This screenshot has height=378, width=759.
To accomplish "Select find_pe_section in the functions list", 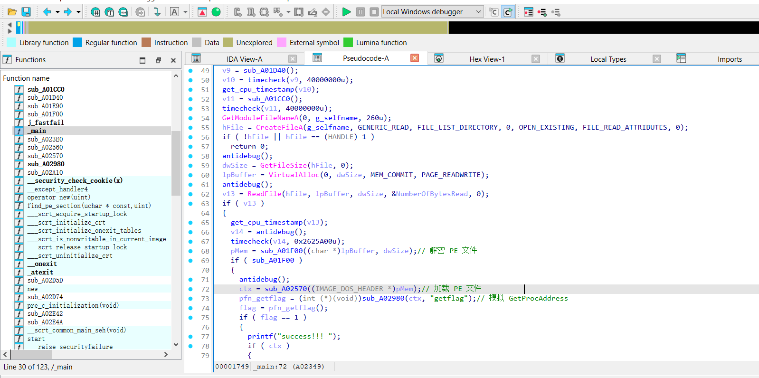I will point(89,206).
